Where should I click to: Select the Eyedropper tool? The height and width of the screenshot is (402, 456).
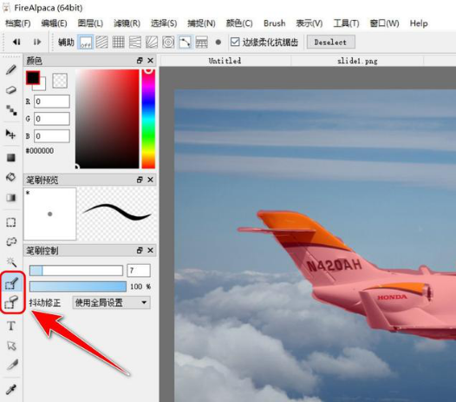(11, 390)
